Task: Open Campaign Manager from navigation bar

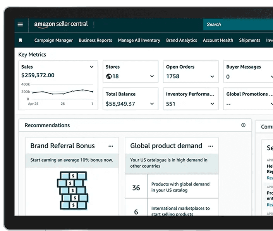Action: click(53, 40)
